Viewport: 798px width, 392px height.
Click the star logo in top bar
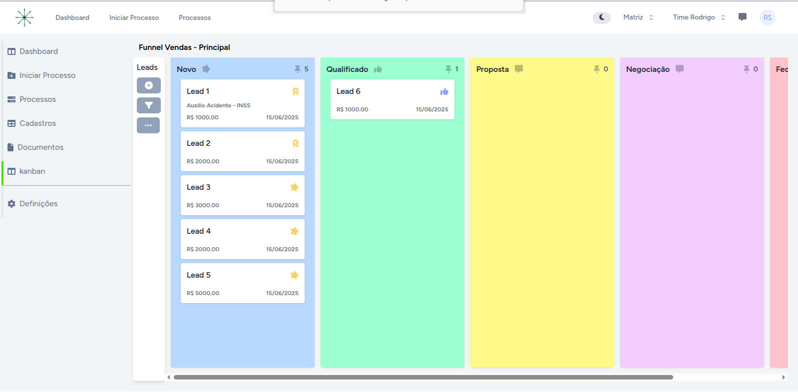point(24,17)
